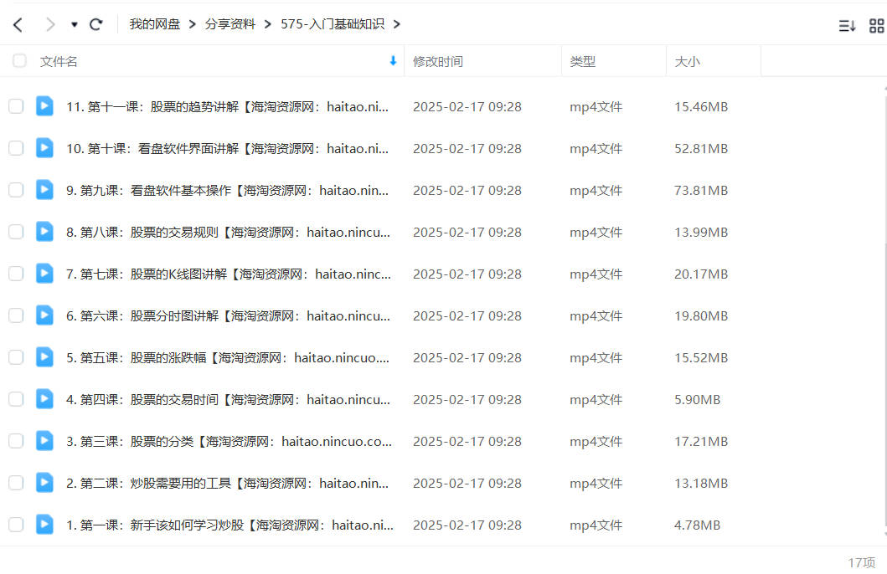This screenshot has width=887, height=574.
Task: Select file name 9. 第九课：看盘软件基本操作
Action: 228,191
